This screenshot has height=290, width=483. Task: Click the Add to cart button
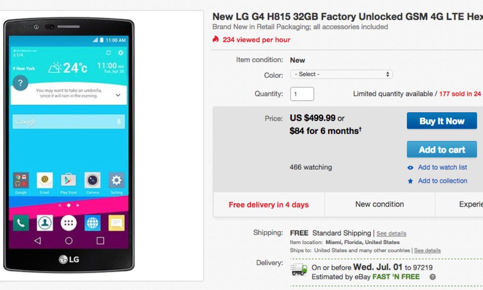click(x=442, y=149)
